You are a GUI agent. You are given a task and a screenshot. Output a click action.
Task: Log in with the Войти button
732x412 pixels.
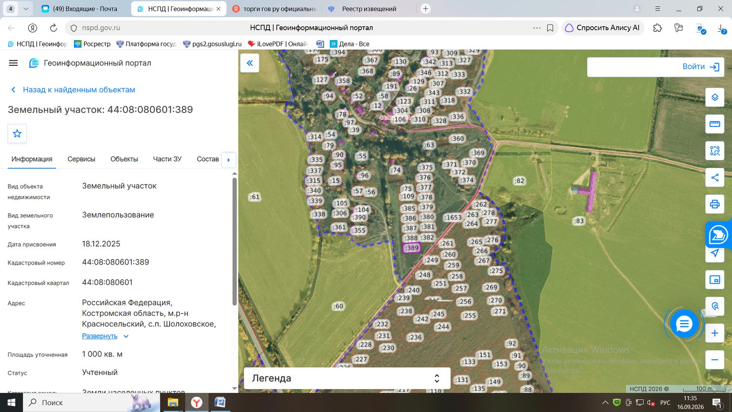701,67
